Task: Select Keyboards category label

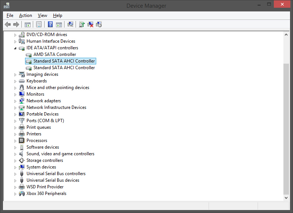Action: (36, 81)
